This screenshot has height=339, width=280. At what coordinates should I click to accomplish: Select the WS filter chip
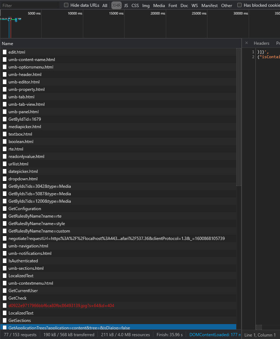(x=195, y=5)
